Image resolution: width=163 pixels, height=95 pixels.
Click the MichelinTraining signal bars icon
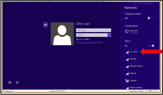pos(127,67)
